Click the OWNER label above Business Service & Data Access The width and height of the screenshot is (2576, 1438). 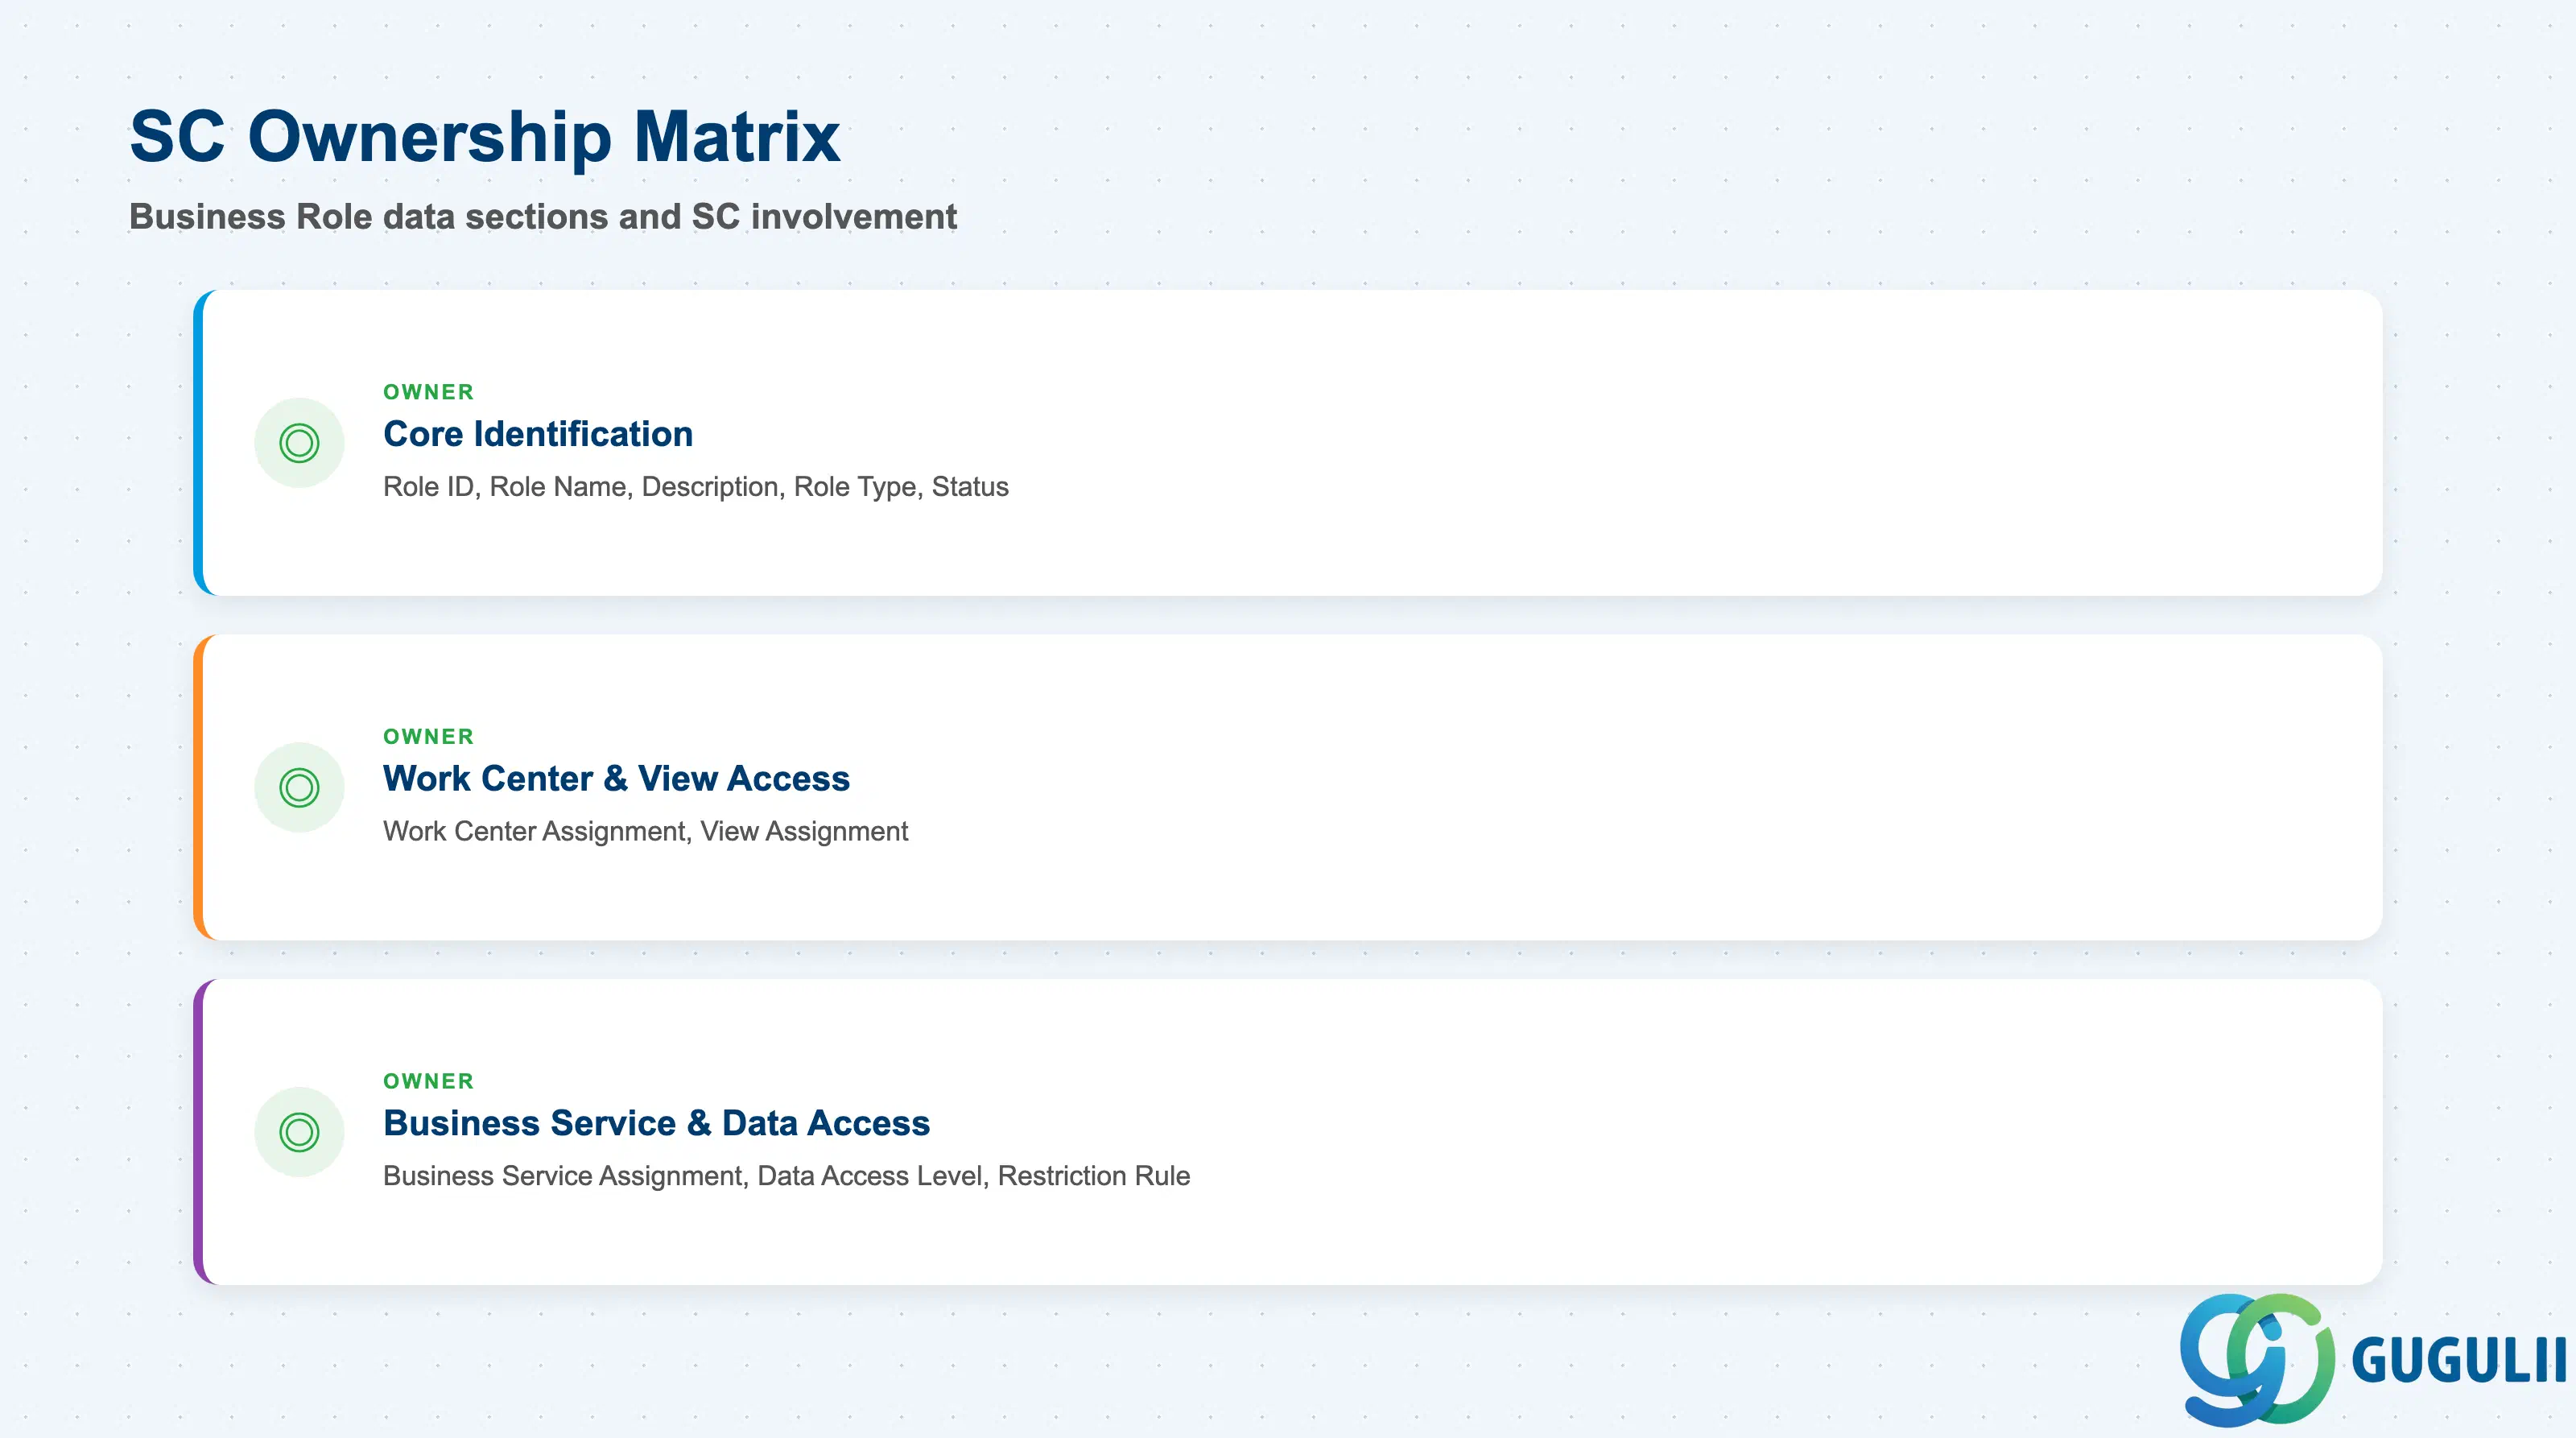click(x=429, y=1081)
